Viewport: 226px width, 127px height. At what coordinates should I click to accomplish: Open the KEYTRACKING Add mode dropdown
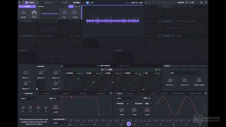[x=60, y=123]
